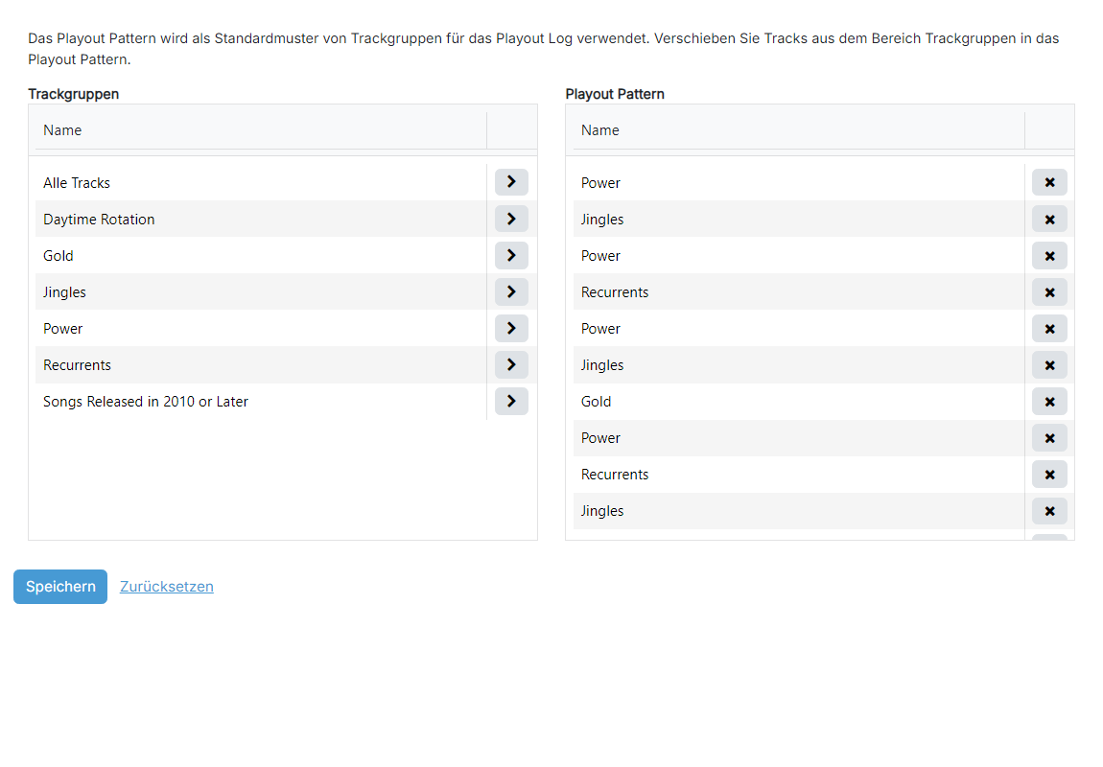Remove the second Power pattern entry
Image resolution: width=1103 pixels, height=767 pixels.
[x=1049, y=255]
